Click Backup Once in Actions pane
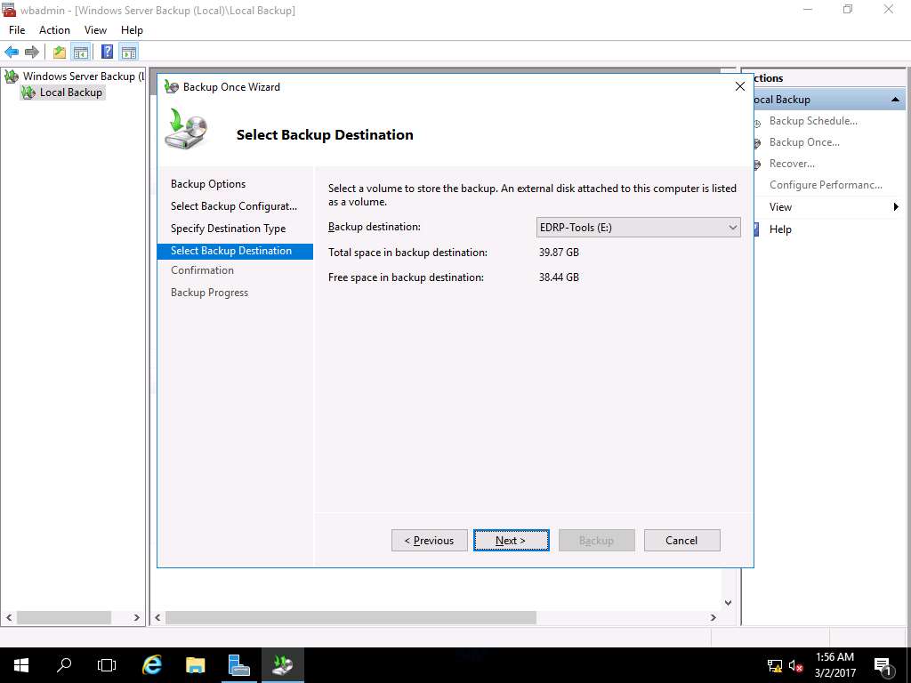This screenshot has height=683, width=911. tap(804, 142)
